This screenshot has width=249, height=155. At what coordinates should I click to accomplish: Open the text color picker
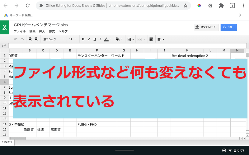pyautogui.click(x=107, y=39)
